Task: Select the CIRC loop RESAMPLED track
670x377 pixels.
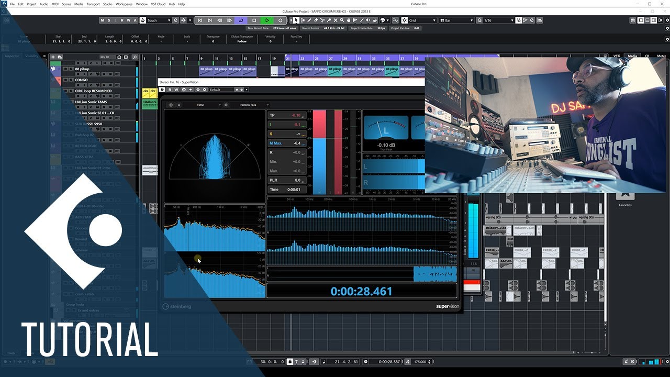Action: coord(93,91)
